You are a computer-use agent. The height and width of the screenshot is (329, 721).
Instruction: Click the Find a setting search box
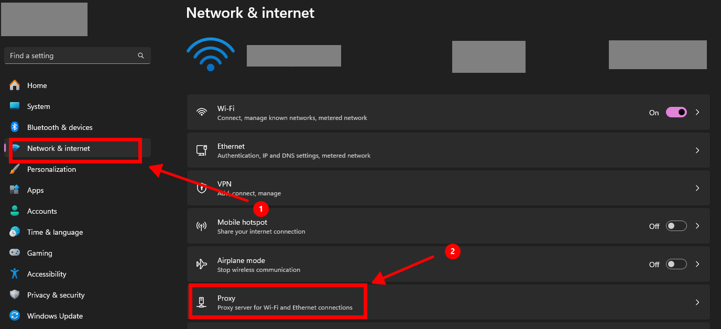71,56
